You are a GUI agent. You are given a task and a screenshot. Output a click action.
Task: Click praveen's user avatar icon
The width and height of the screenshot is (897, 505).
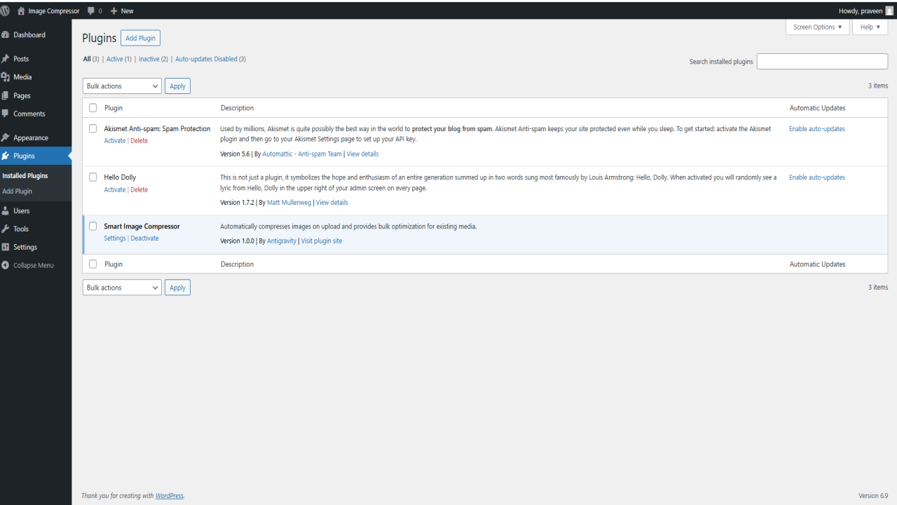890,11
